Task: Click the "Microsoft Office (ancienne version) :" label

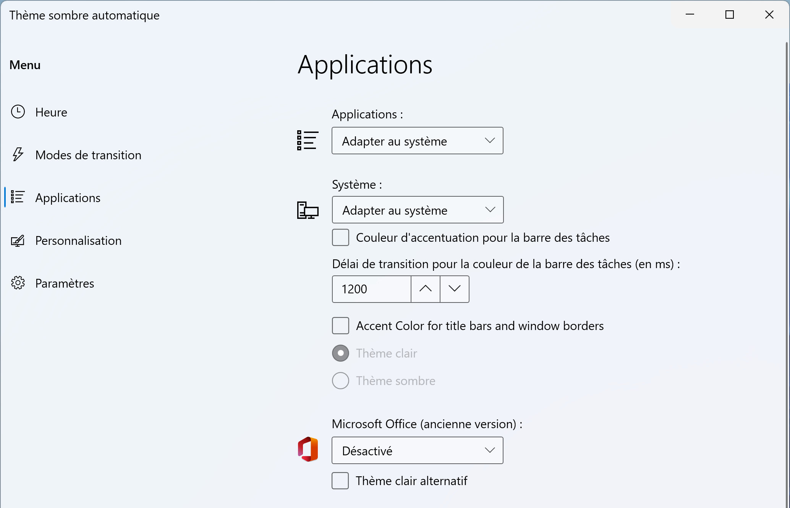Action: tap(427, 424)
